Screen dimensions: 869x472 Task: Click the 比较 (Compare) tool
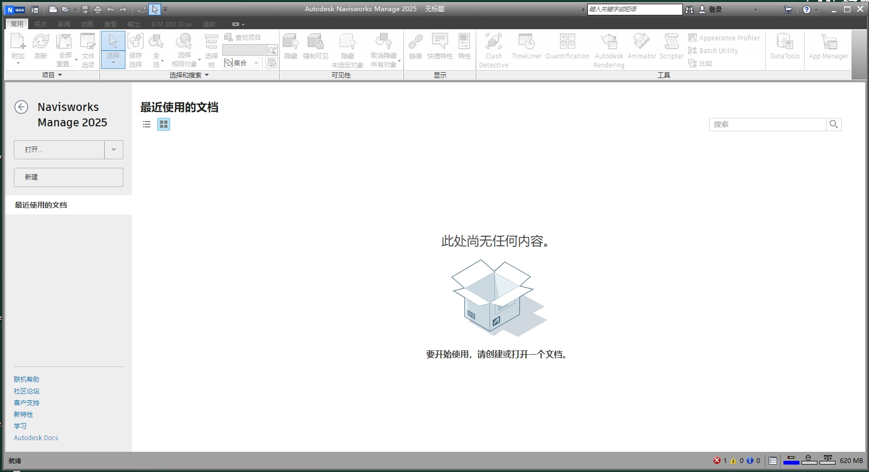(x=700, y=63)
